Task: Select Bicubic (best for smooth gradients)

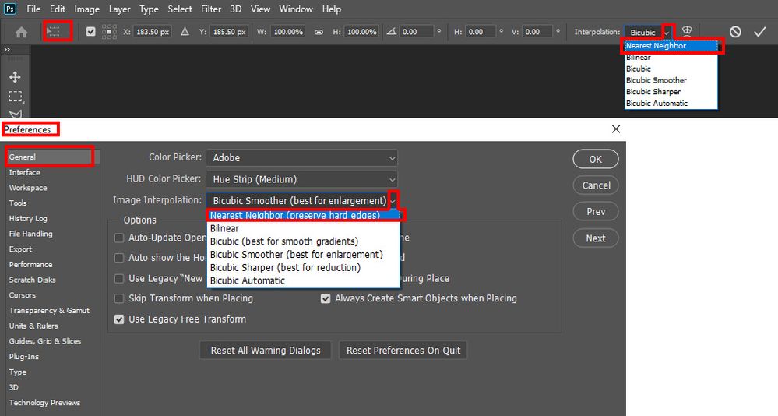Action: pyautogui.click(x=303, y=241)
